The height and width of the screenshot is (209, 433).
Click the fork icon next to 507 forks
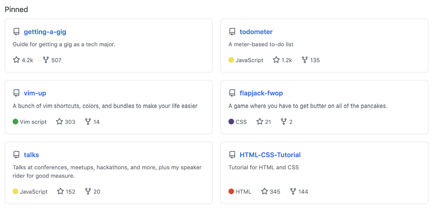(46, 60)
